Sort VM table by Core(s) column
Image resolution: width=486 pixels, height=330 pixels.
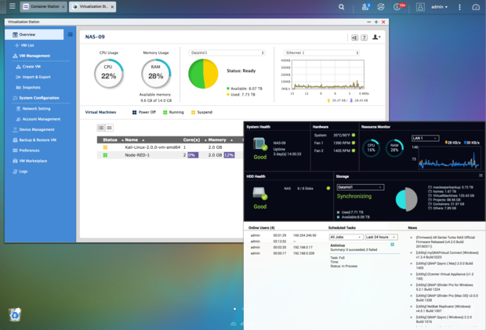tap(191, 140)
